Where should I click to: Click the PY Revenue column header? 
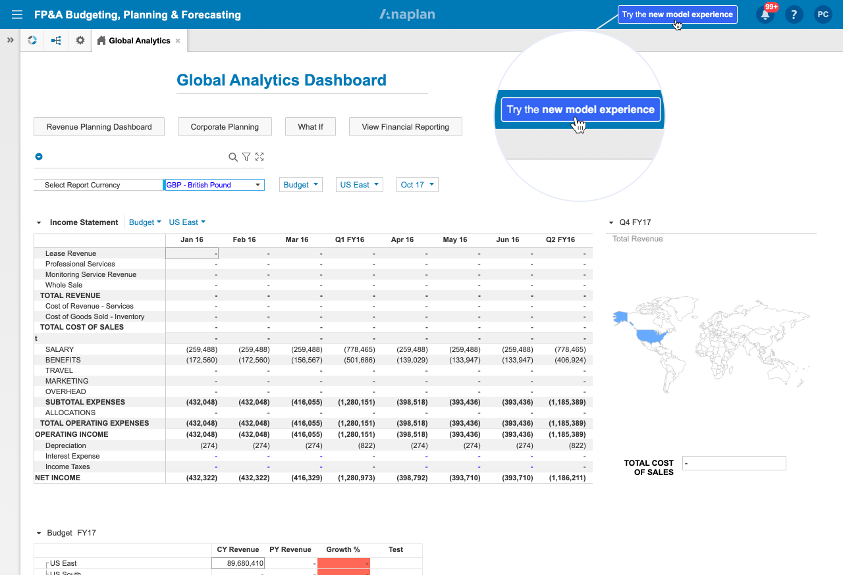click(x=290, y=549)
